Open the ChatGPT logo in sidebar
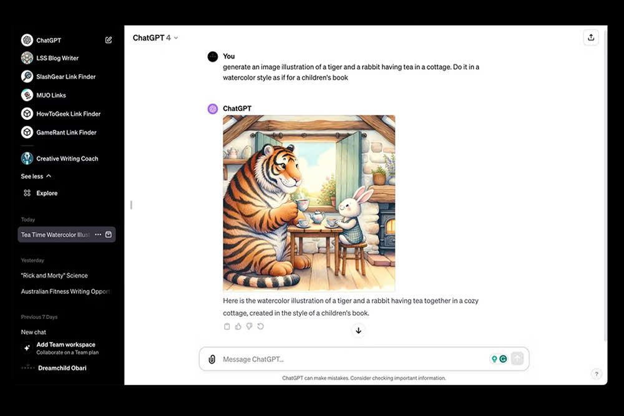 [x=27, y=40]
